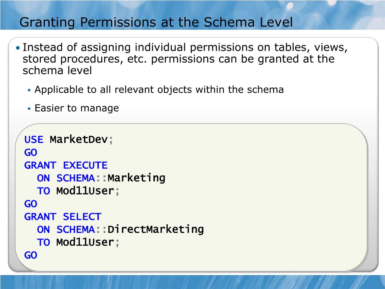Screen dimensions: 385x289
Task: Click the 'GO' between the two GRANT statements
Action: (31, 204)
